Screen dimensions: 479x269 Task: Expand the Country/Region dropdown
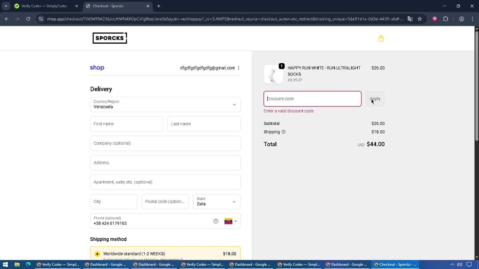(165, 105)
